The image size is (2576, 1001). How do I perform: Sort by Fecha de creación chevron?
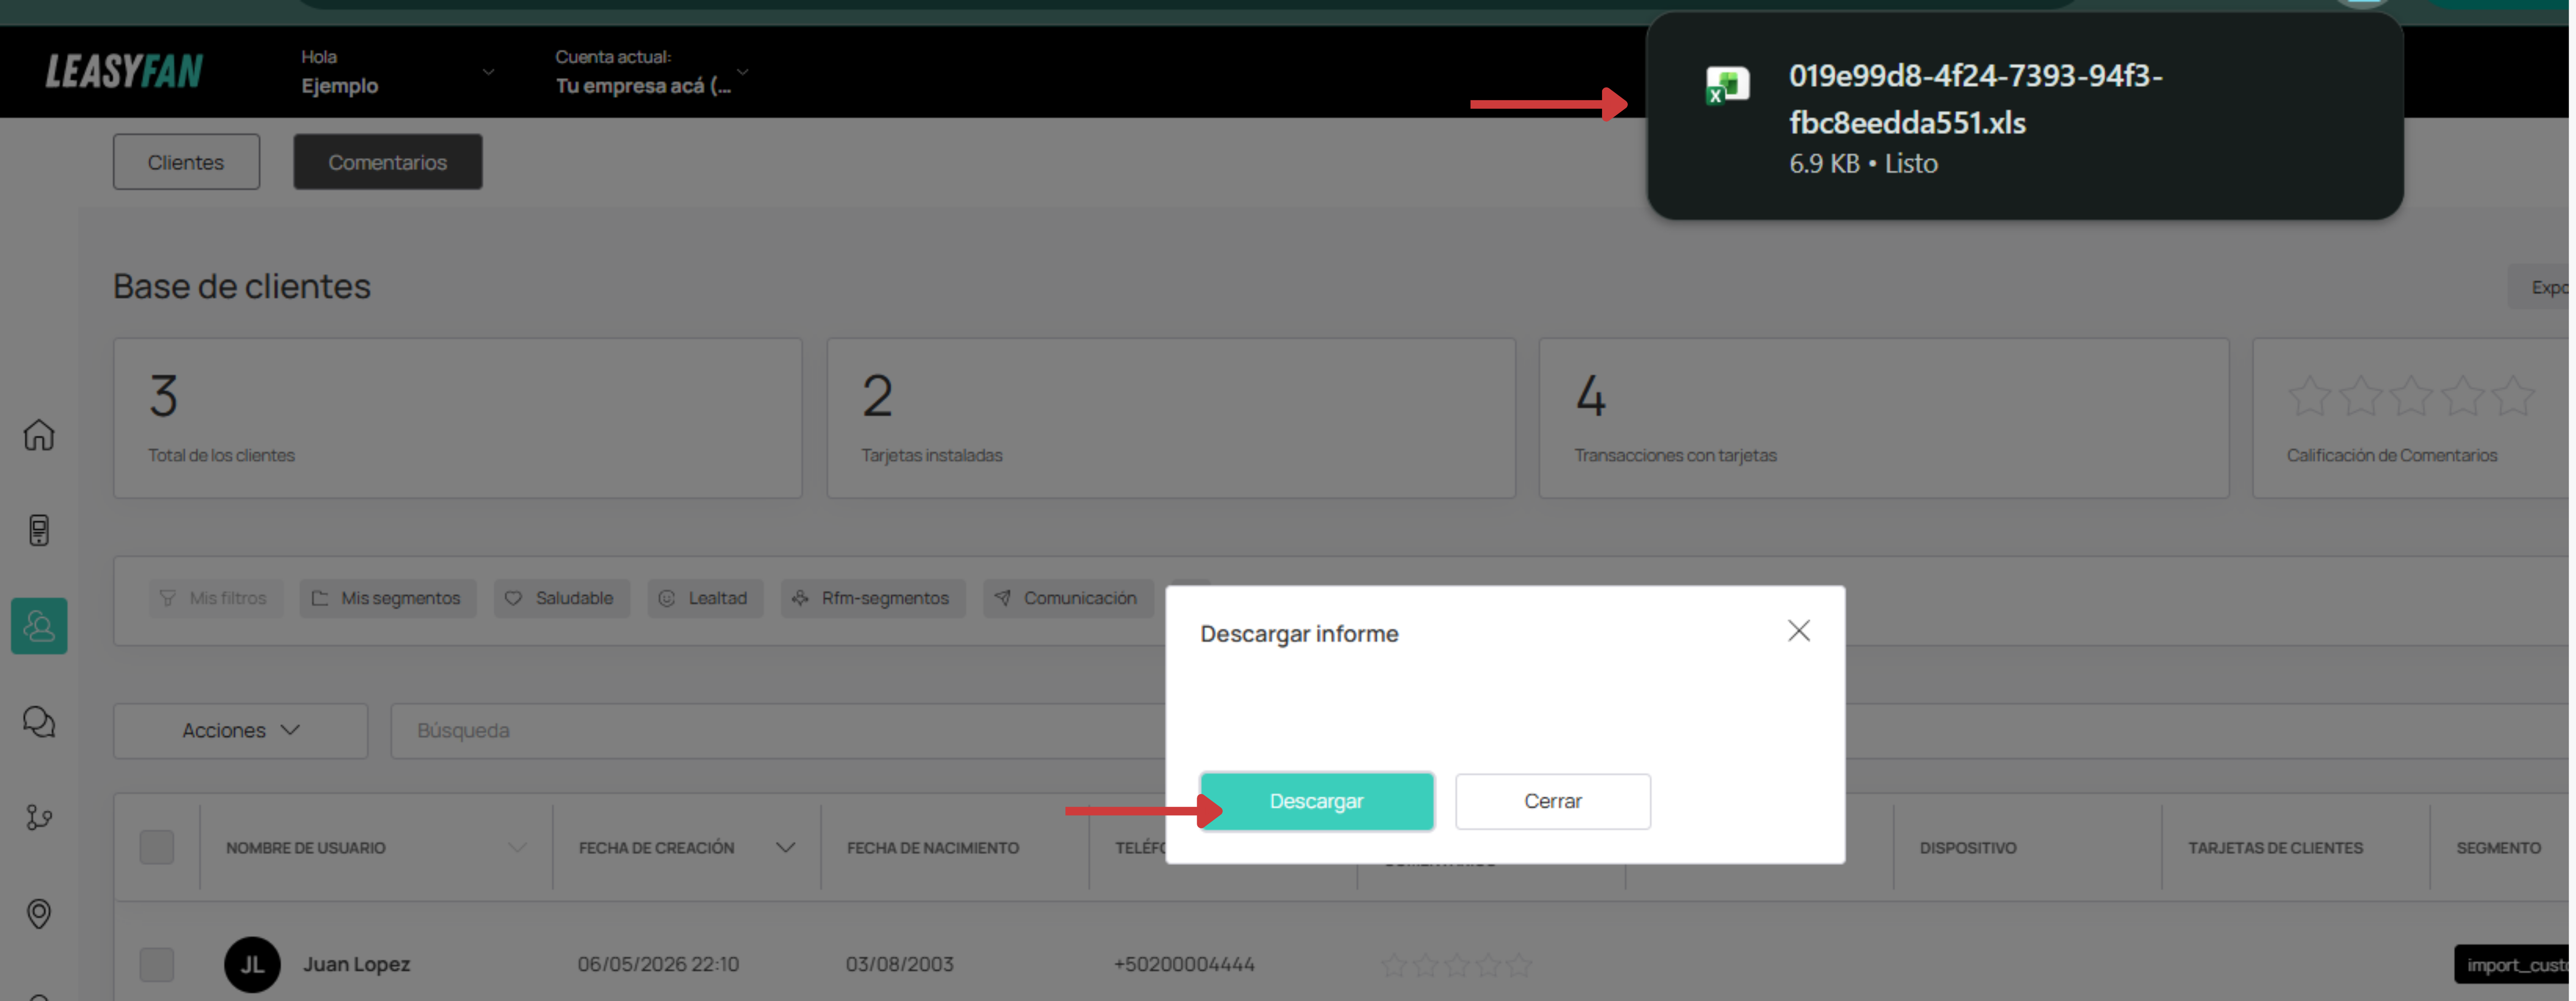[786, 847]
